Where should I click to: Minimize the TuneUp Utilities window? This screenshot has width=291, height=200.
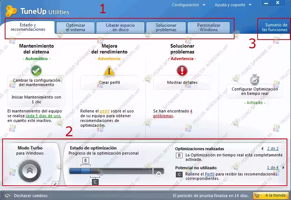(266, 3)
